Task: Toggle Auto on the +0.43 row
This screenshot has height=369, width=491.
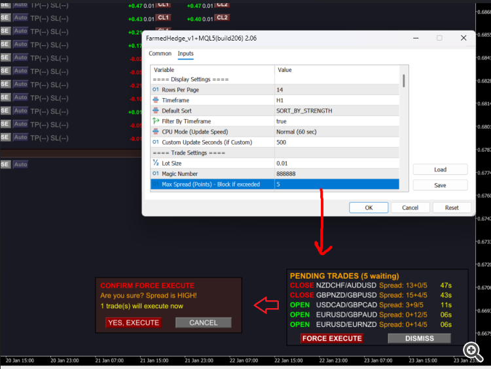Action: click(x=21, y=18)
